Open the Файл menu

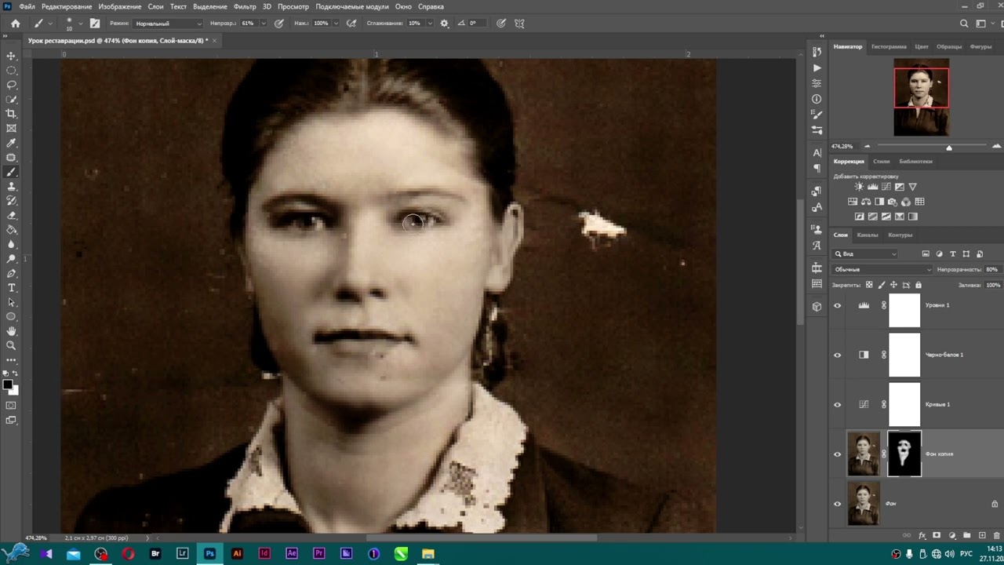(27, 6)
